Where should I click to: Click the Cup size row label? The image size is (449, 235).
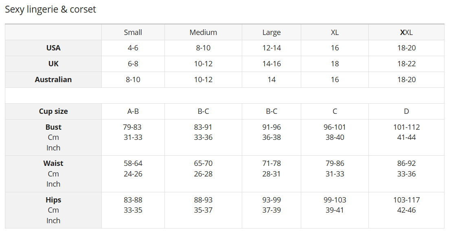click(x=53, y=111)
